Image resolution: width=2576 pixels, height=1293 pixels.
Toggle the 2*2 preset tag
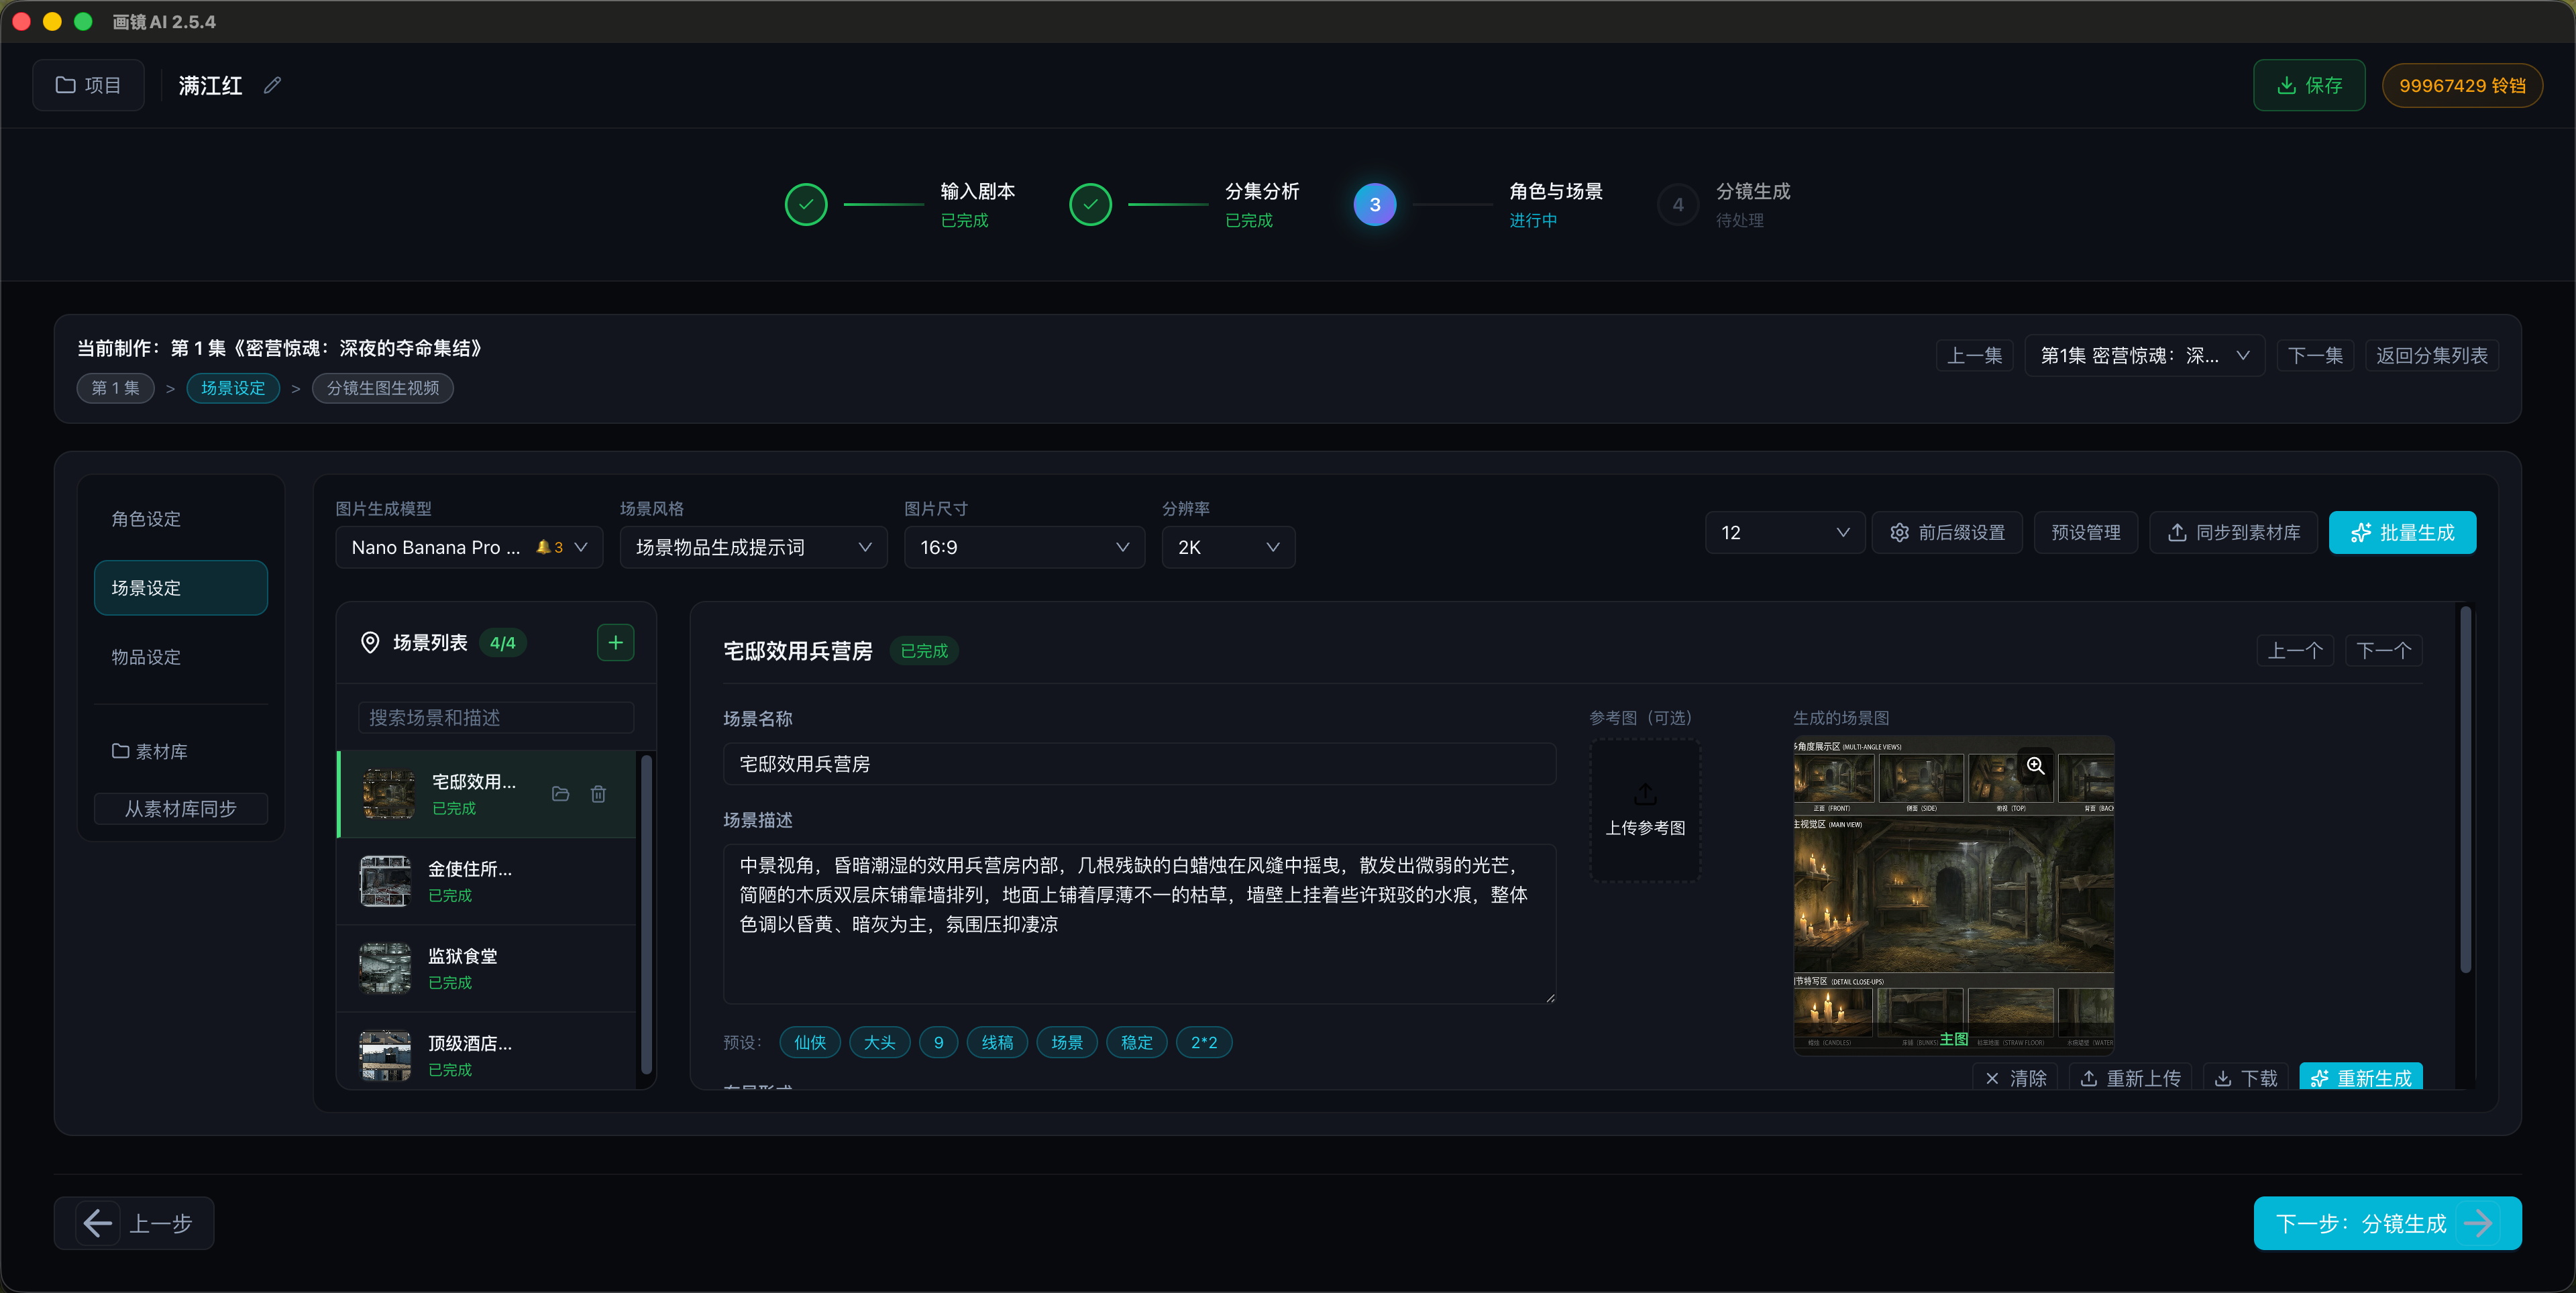click(x=1203, y=1043)
